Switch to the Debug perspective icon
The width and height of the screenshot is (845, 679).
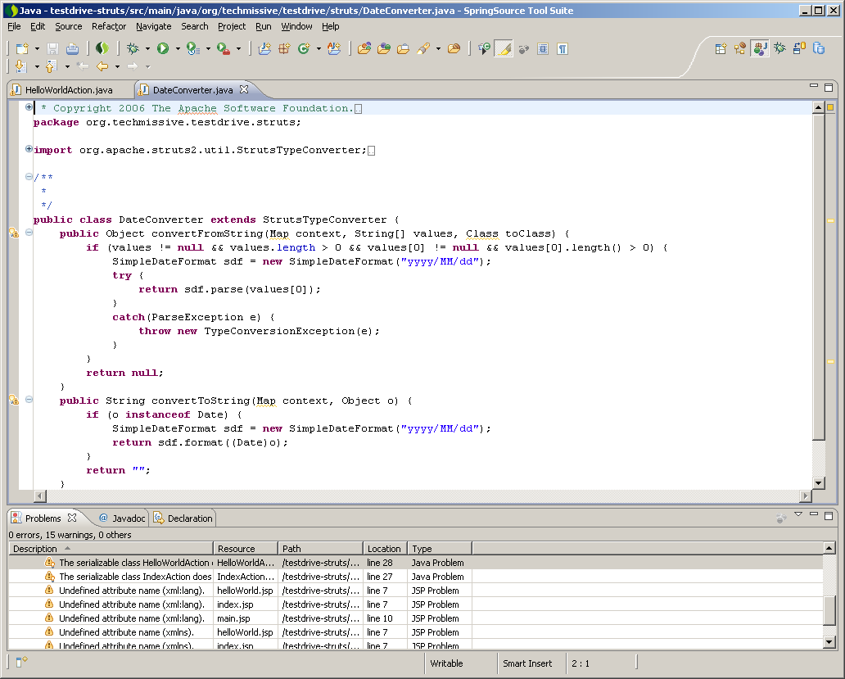[779, 49]
